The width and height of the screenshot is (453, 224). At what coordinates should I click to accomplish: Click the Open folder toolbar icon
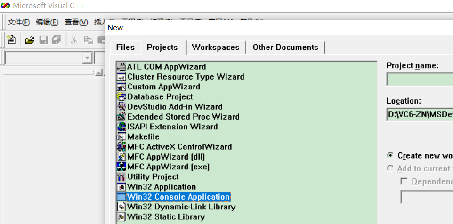30,40
